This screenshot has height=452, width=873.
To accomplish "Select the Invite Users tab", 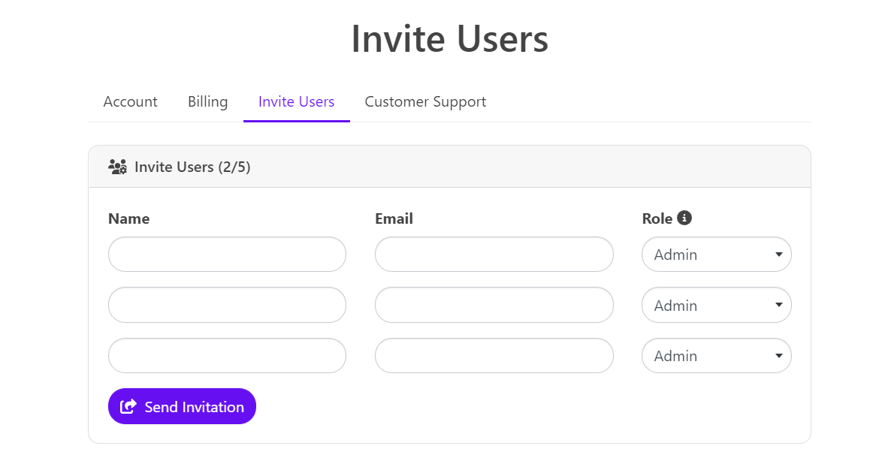I will click(296, 102).
